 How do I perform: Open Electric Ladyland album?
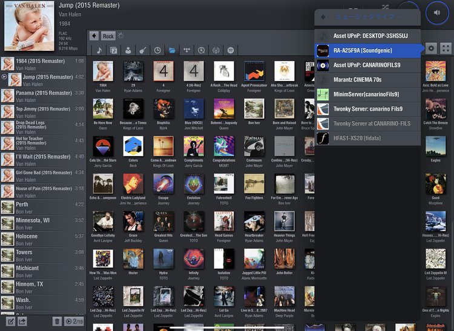click(133, 184)
